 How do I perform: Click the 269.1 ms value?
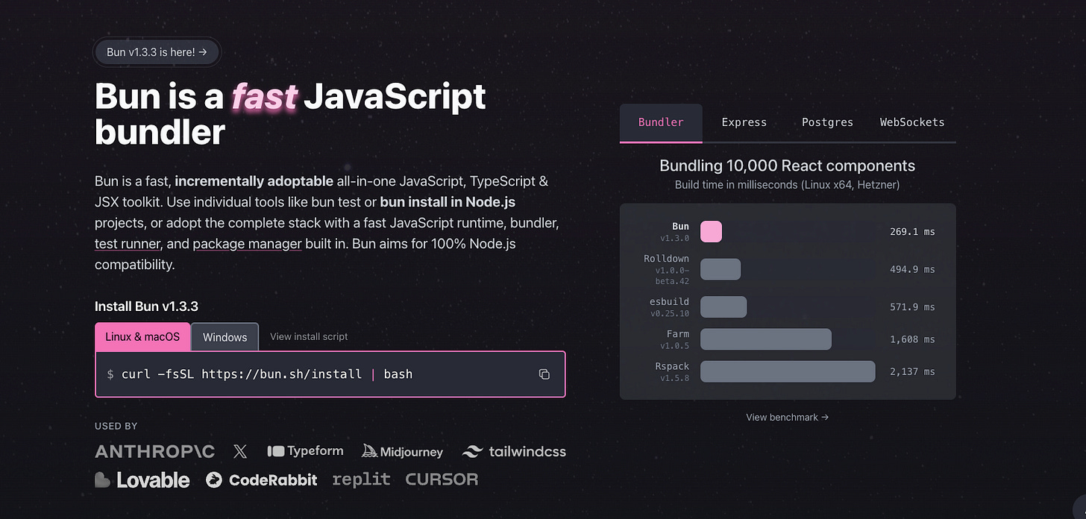tap(912, 232)
